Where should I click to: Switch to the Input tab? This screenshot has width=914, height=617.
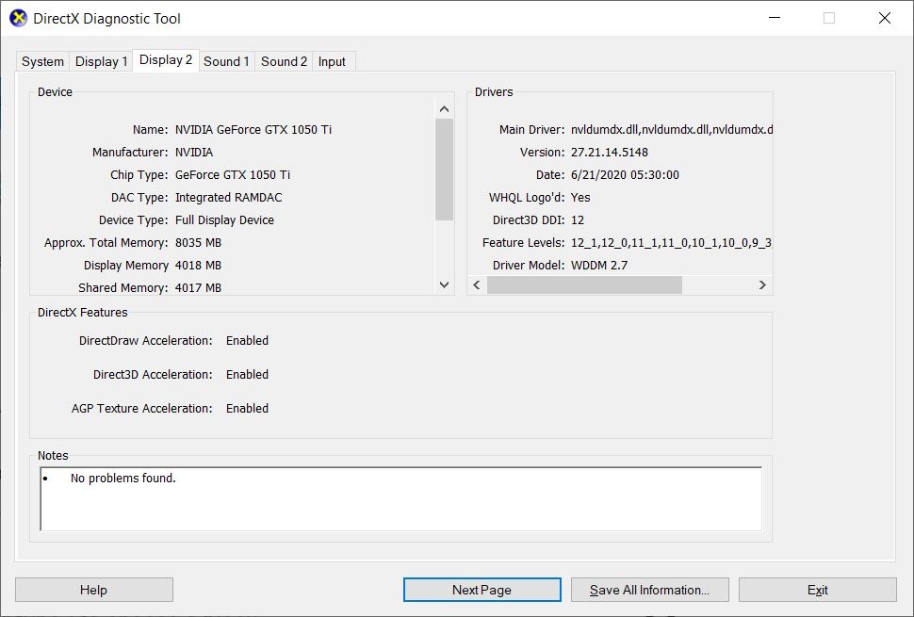[333, 60]
